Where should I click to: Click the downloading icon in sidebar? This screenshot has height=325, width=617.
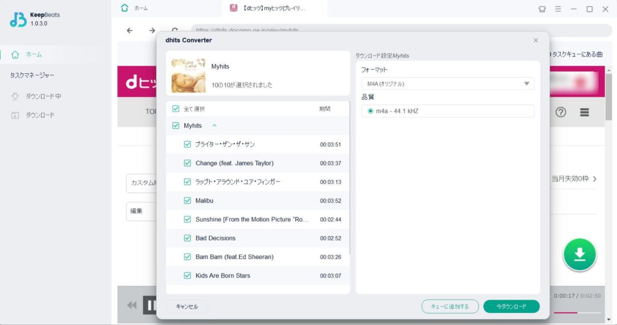click(15, 96)
